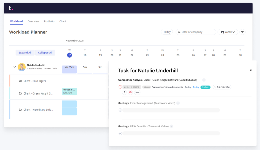This screenshot has width=260, height=150.
Task: Open Event Management meetings options menu
Action: click(x=178, y=103)
